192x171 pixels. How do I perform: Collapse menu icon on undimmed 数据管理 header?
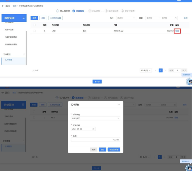pos(24,18)
